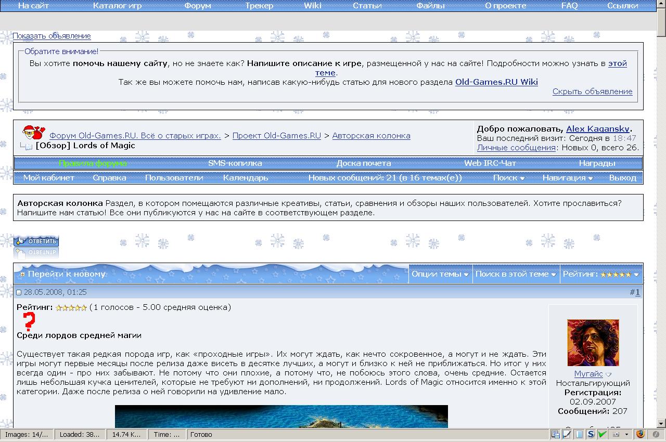Open the dropdown arrow next to Мугайс

tap(608, 374)
